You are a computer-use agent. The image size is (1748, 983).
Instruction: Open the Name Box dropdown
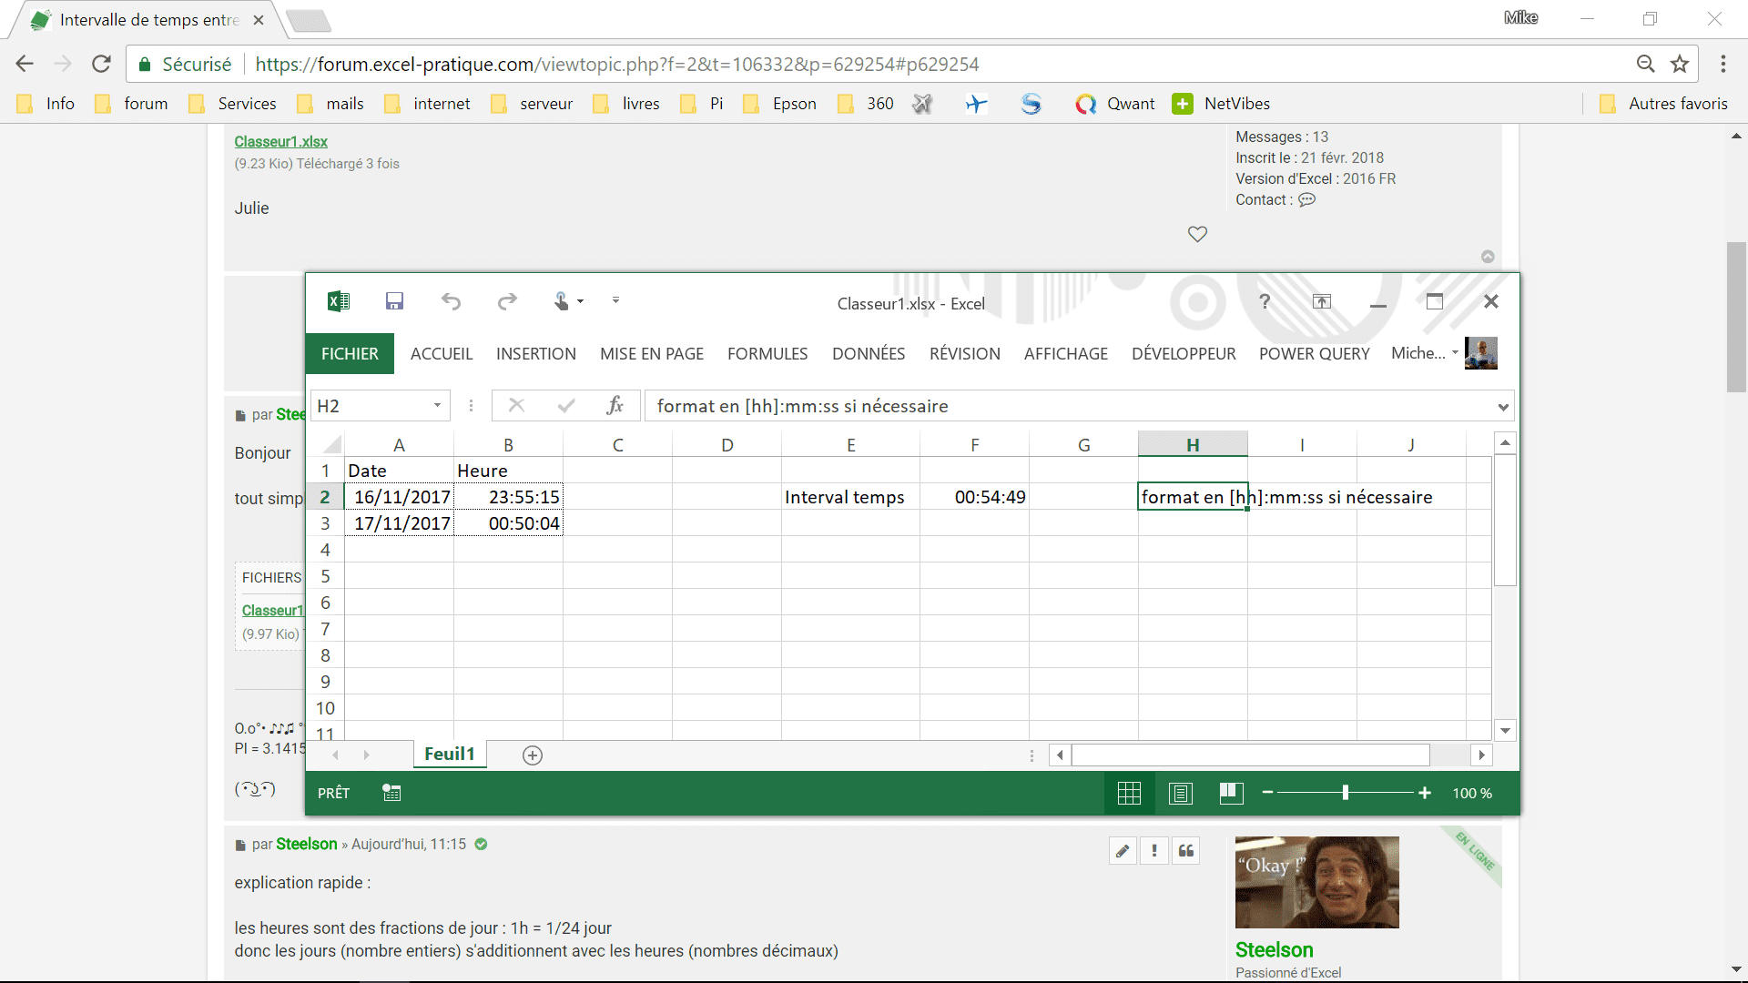point(437,406)
